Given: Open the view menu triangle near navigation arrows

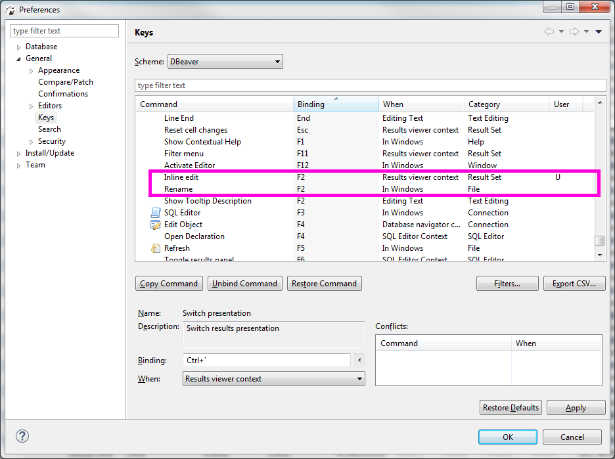Looking at the screenshot, I should point(597,31).
